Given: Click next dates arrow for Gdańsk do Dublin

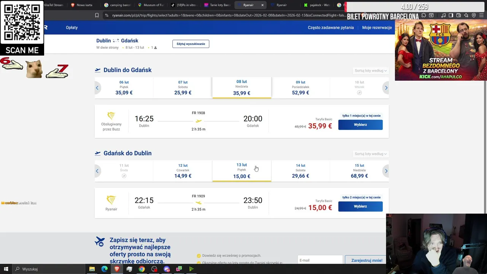Looking at the screenshot, I should pos(386,171).
